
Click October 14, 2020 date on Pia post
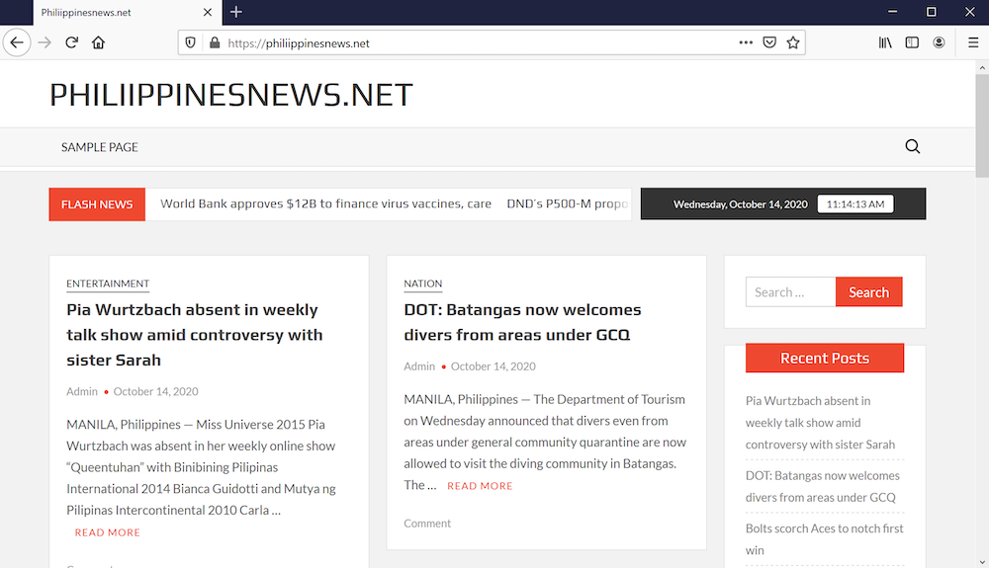[x=156, y=392]
